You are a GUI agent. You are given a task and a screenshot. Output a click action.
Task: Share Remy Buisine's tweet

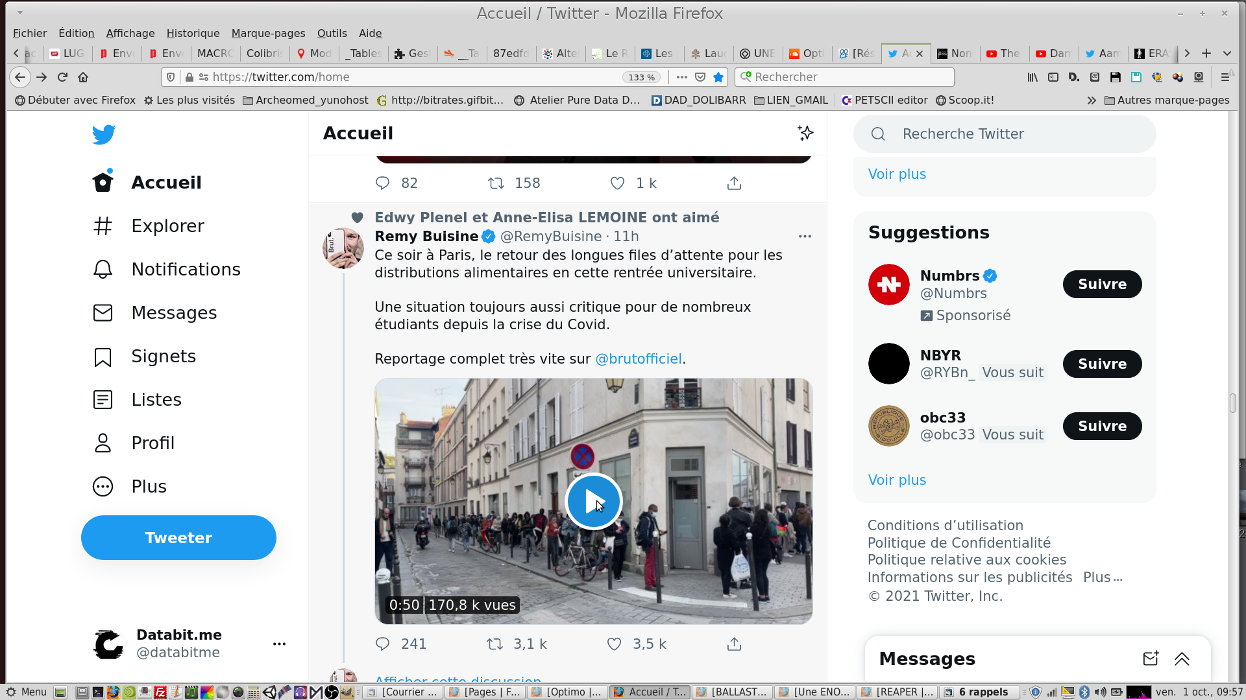(734, 644)
